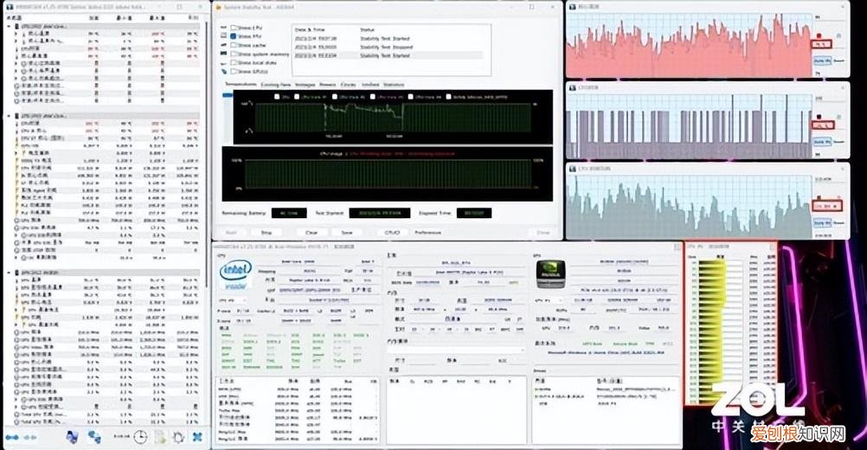Collapse the first CPU sensor group
The image size is (867, 450).
coord(7,27)
